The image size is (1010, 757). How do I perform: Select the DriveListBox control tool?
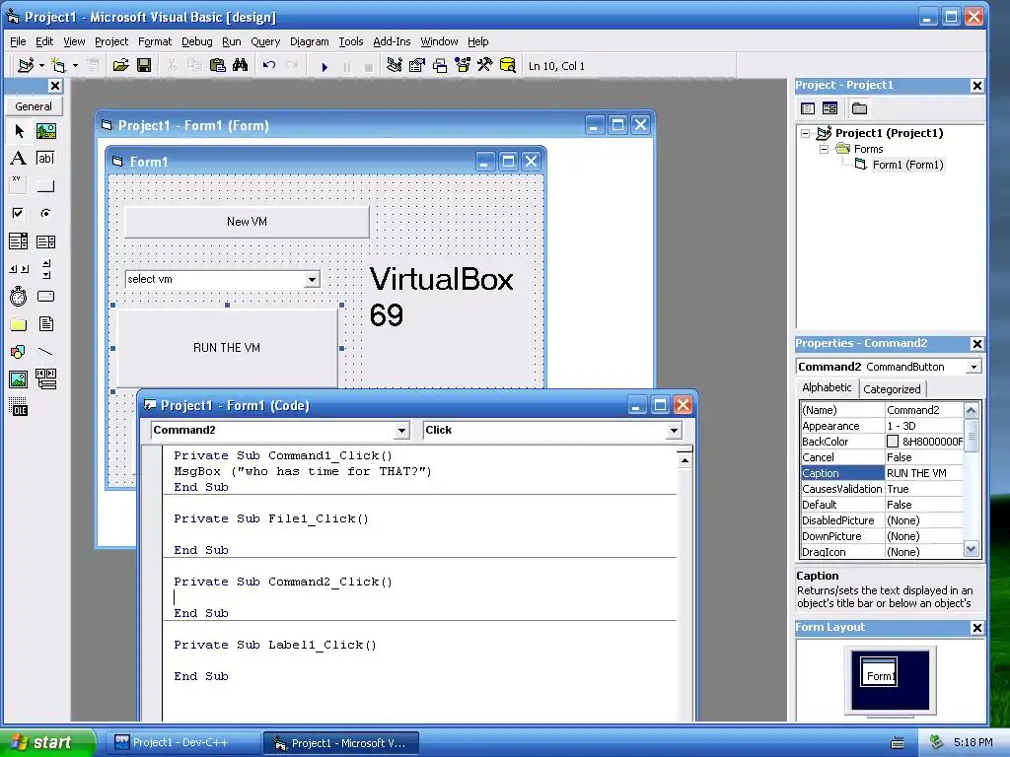pos(45,296)
